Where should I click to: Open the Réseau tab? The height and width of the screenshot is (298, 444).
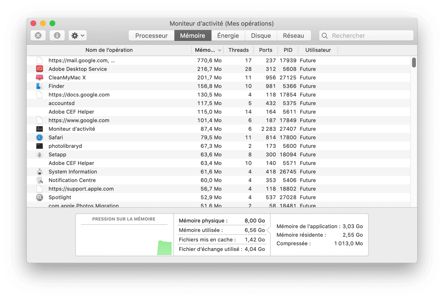pos(294,36)
